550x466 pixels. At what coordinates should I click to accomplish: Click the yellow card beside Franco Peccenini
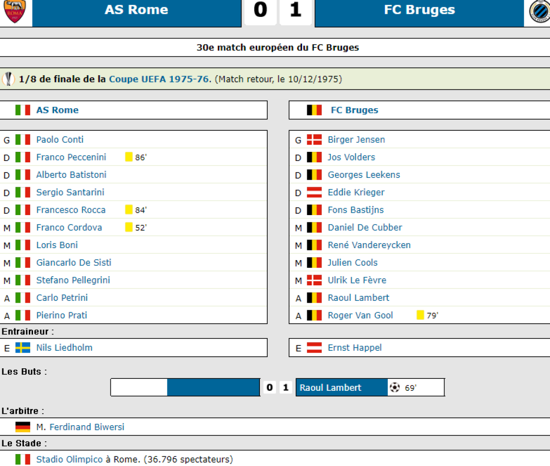tap(129, 157)
